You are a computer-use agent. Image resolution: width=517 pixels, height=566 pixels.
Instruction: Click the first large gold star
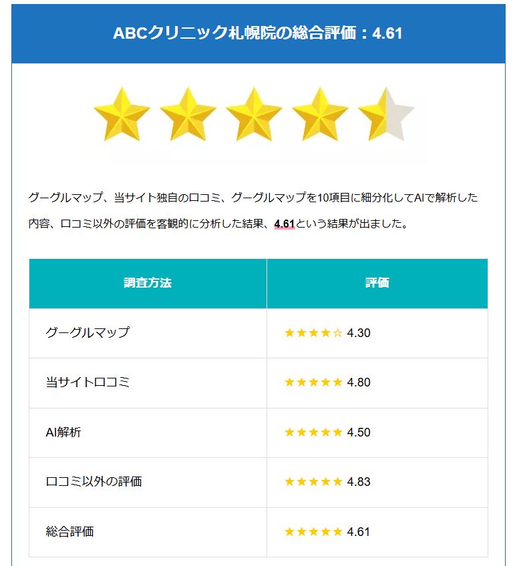click(122, 114)
